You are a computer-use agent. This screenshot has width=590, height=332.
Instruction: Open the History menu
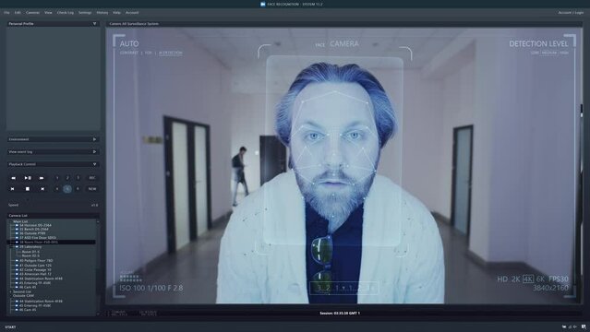coord(102,12)
